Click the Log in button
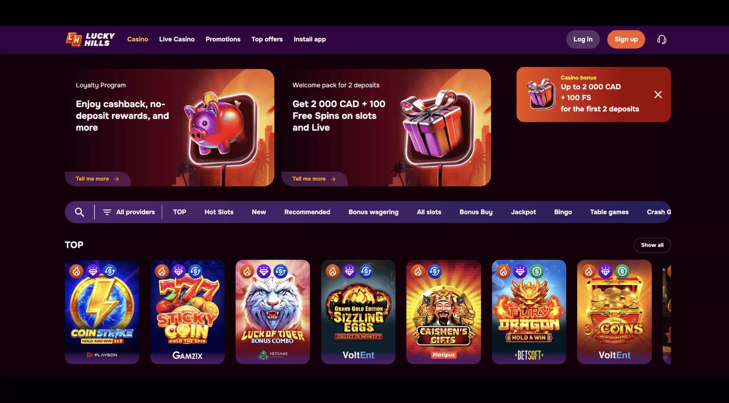729x403 pixels. 583,39
